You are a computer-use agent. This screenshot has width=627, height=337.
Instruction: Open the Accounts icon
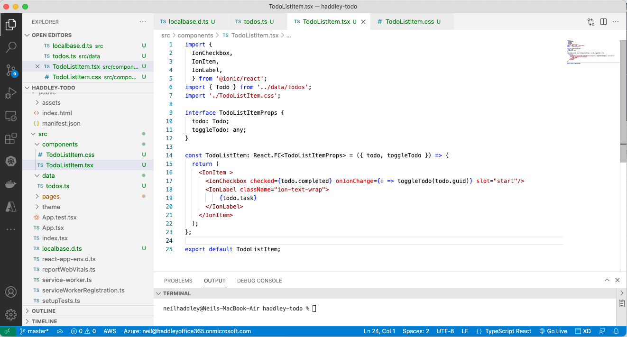pyautogui.click(x=11, y=292)
